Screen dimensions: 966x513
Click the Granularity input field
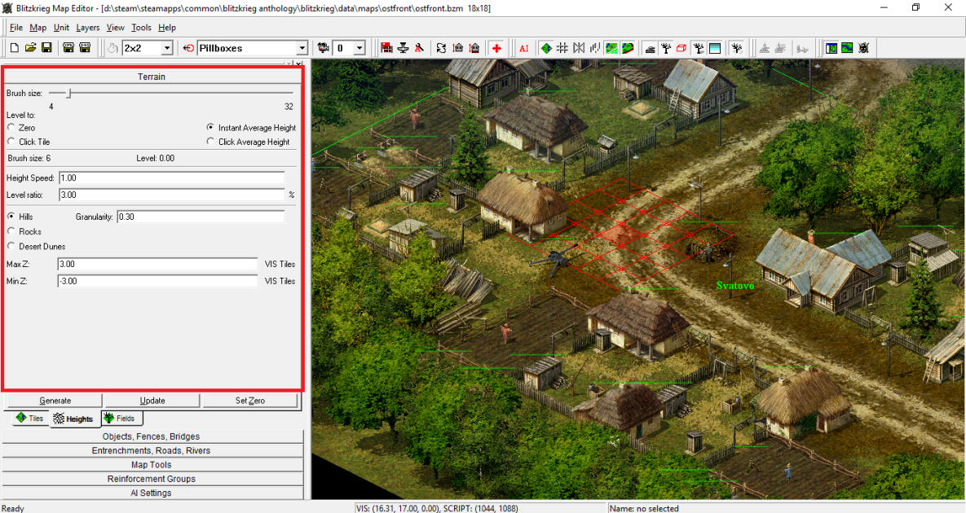tap(201, 217)
